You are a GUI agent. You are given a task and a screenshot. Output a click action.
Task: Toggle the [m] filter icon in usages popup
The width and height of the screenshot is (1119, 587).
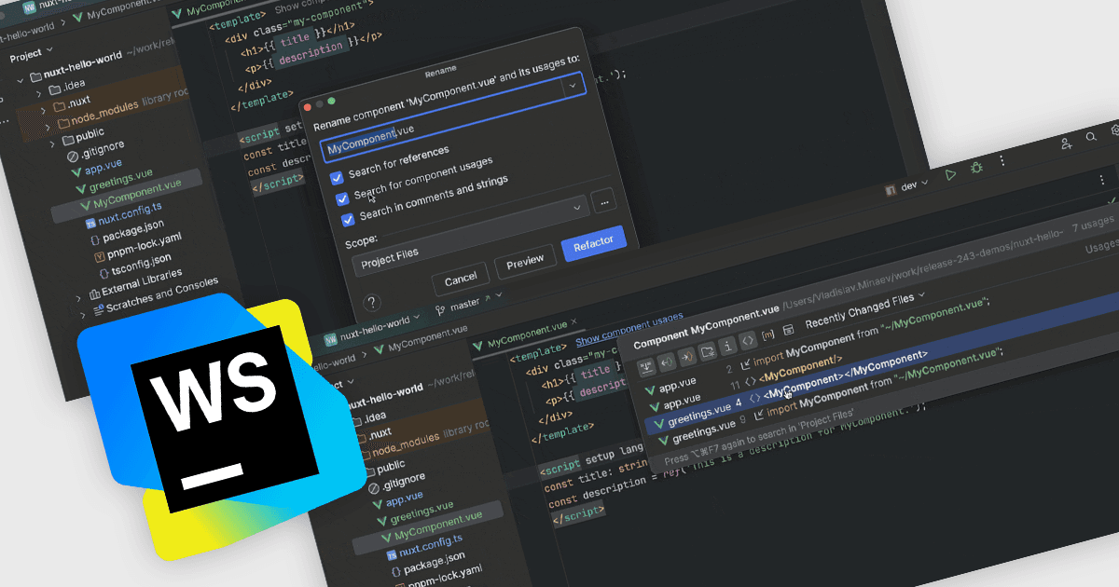[x=768, y=335]
